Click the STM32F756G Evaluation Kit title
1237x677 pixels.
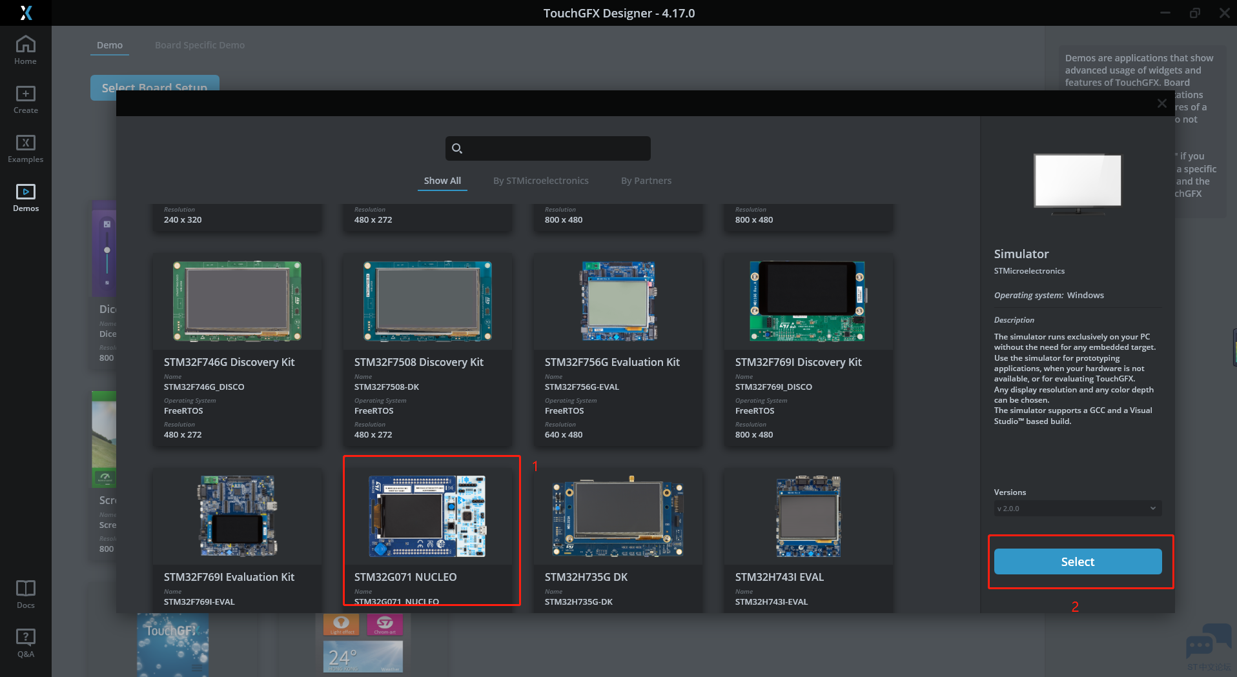click(612, 362)
